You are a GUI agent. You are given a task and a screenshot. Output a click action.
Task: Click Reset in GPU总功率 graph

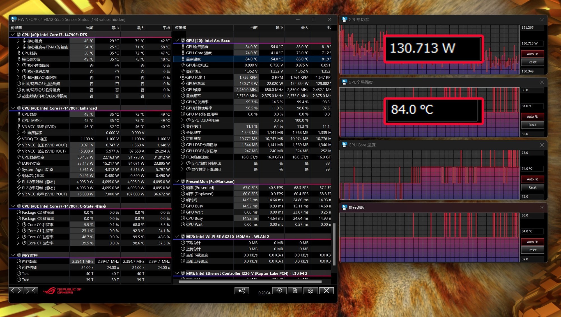532,62
